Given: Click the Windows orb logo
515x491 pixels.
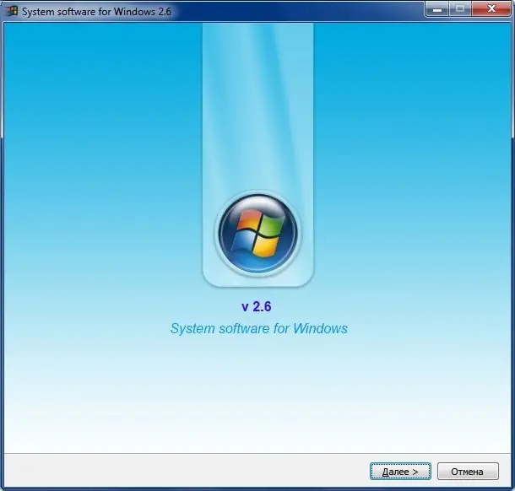Looking at the screenshot, I should pos(257,233).
